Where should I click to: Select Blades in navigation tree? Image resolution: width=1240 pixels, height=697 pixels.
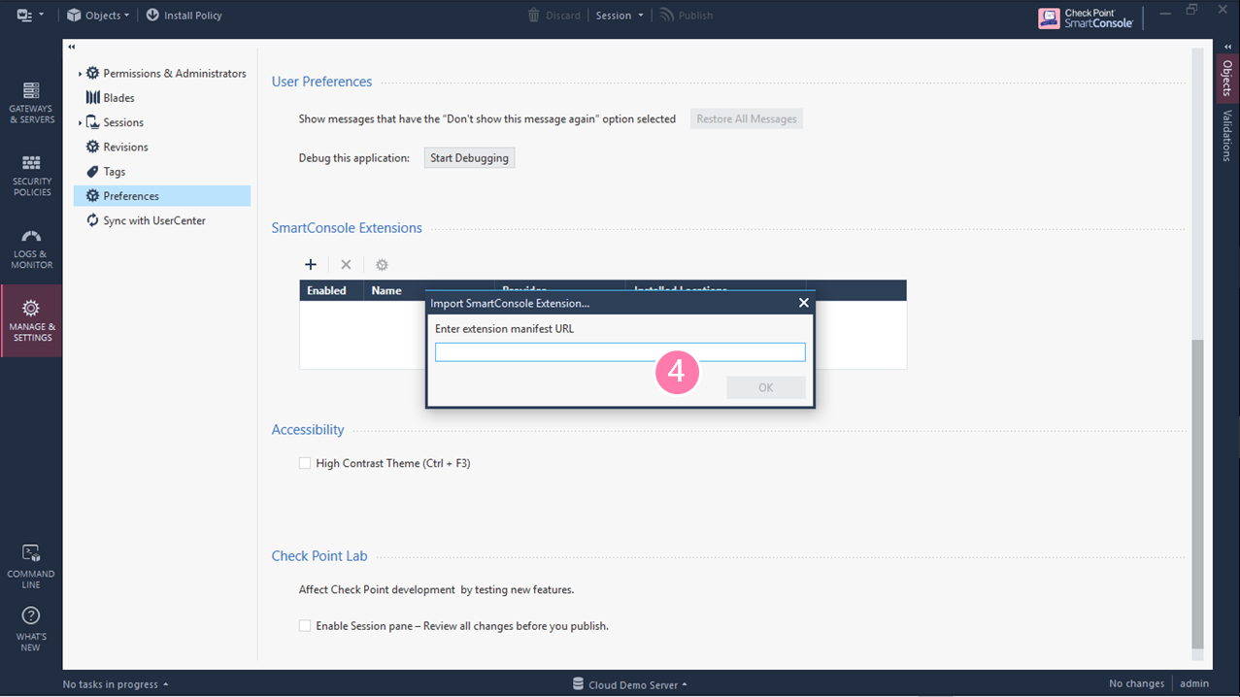[118, 98]
